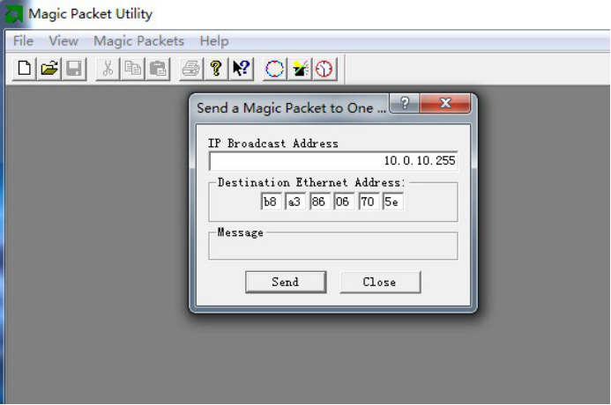
Task: Click the 'Magic Packet Utility' window title
Action: coord(91,14)
